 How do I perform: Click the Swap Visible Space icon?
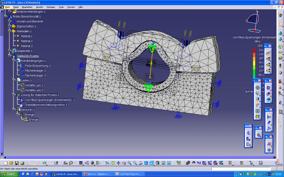pos(169,163)
